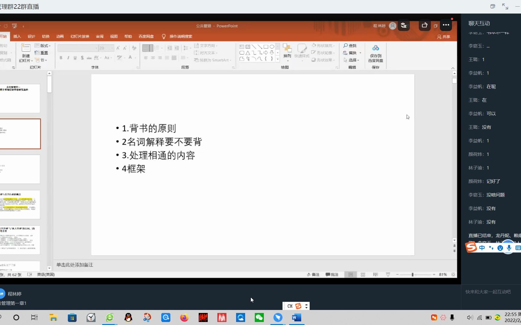Select the right arrow shape in gallery
The height and width of the screenshot is (325, 521).
tap(266, 53)
